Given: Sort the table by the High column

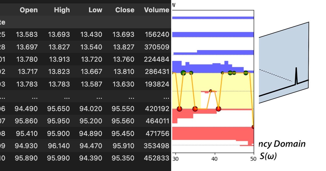Looking at the screenshot, I should tap(62, 10).
